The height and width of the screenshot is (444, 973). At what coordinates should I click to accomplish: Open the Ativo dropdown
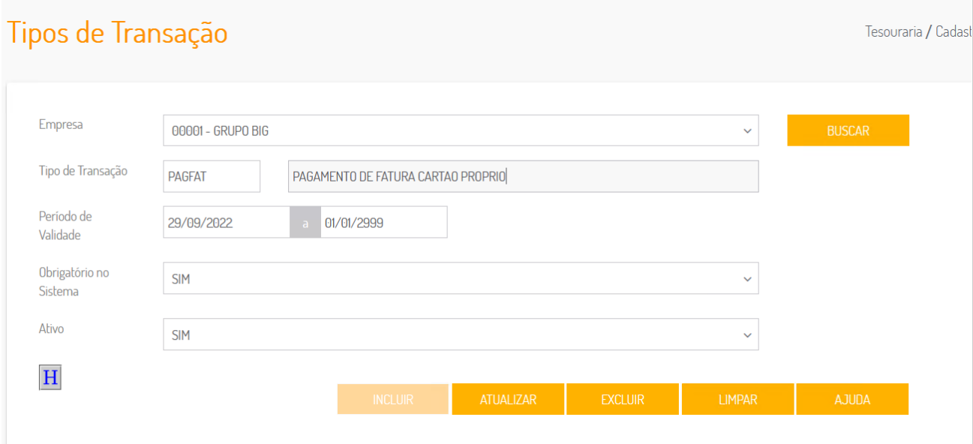461,334
